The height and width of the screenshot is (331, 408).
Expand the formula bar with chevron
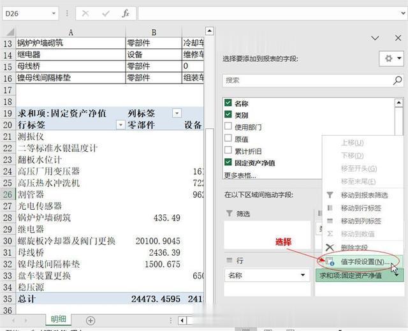click(403, 13)
